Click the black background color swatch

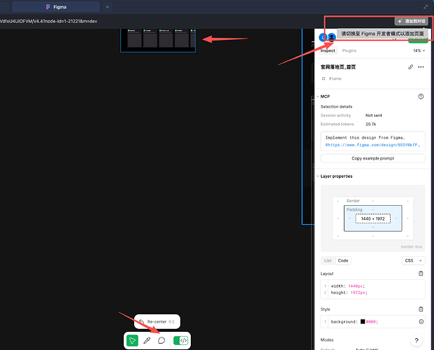[x=363, y=321]
